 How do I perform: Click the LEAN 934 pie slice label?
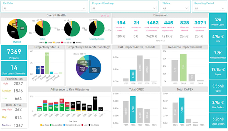tap(84, 63)
